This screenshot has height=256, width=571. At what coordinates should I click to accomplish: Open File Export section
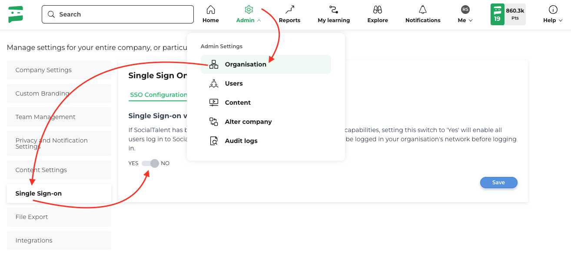coord(59,217)
